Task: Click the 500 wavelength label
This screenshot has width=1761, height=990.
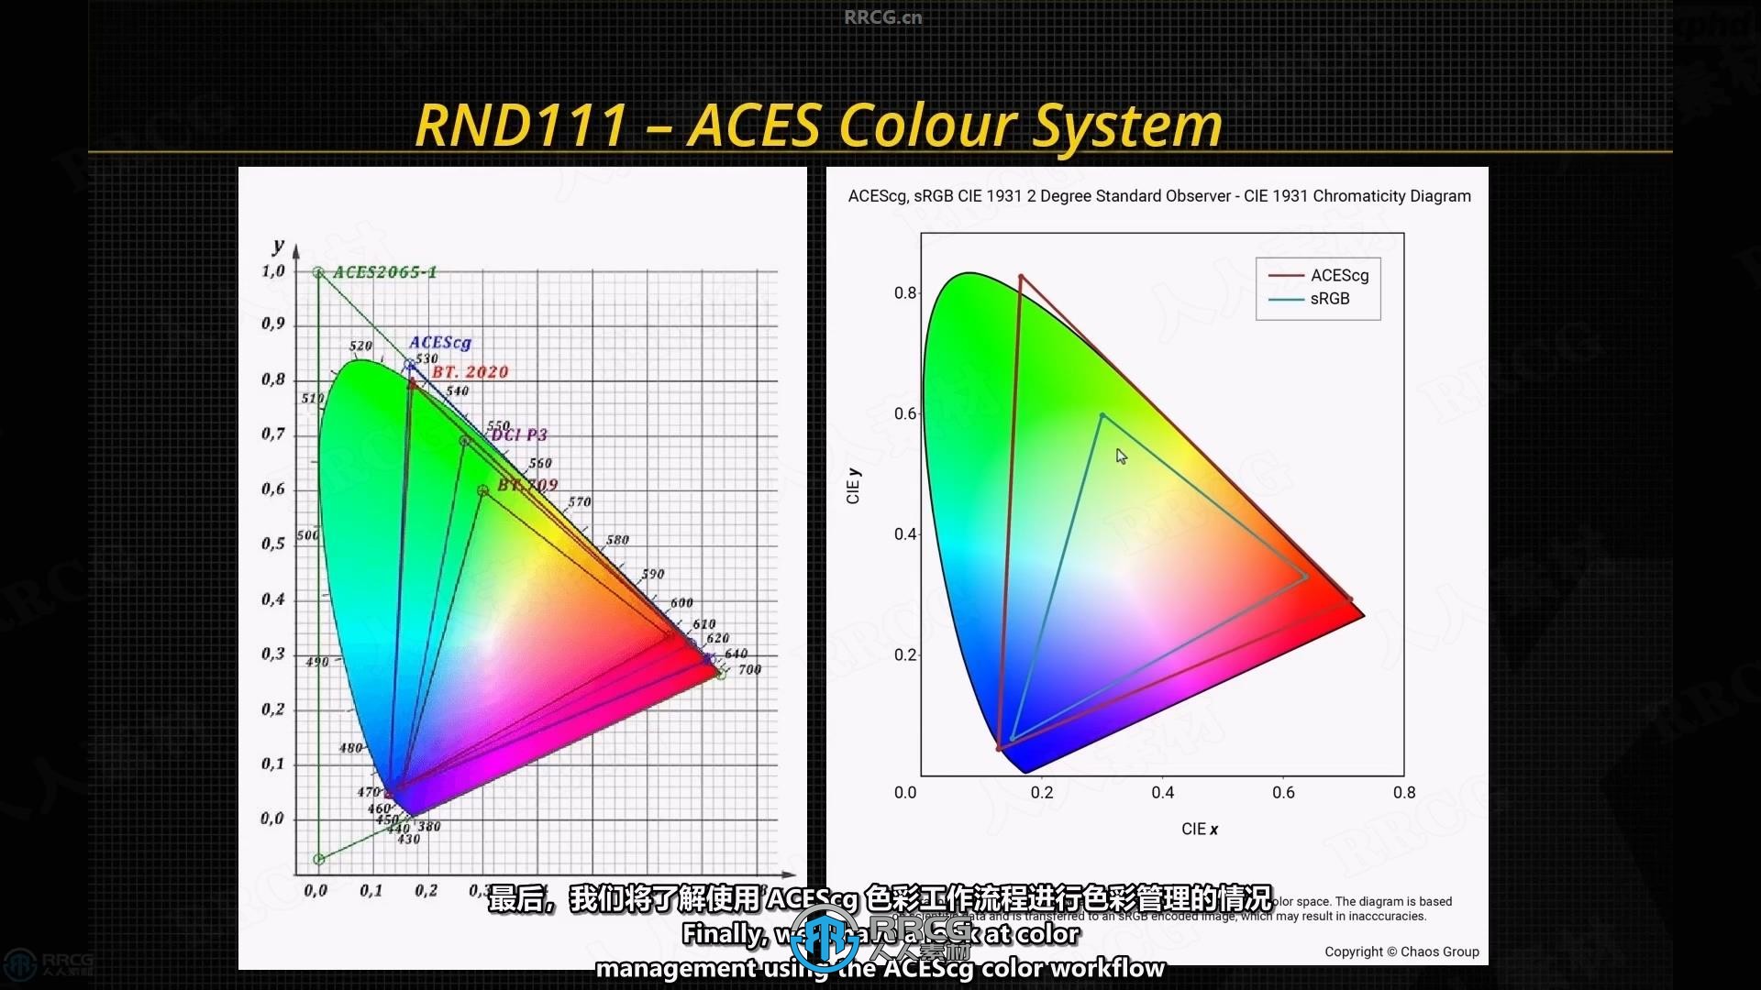Action: point(308,534)
